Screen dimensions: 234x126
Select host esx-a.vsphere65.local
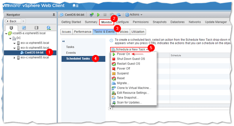tap(35, 43)
